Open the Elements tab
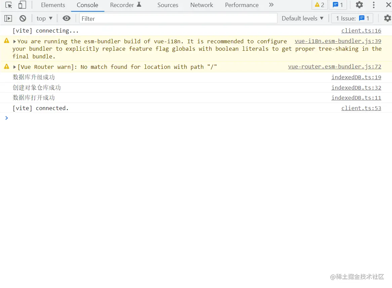This screenshot has height=288, width=392. tap(53, 5)
